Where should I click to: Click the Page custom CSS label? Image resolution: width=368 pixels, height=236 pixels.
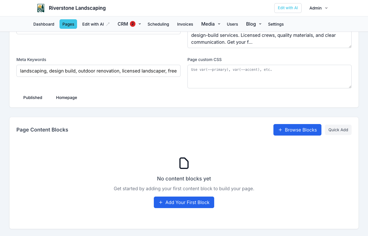204,60
